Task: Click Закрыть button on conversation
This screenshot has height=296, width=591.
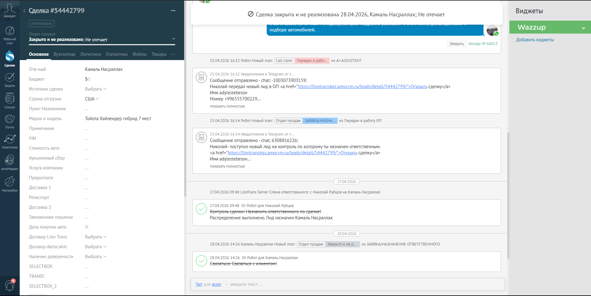Action: (x=457, y=44)
